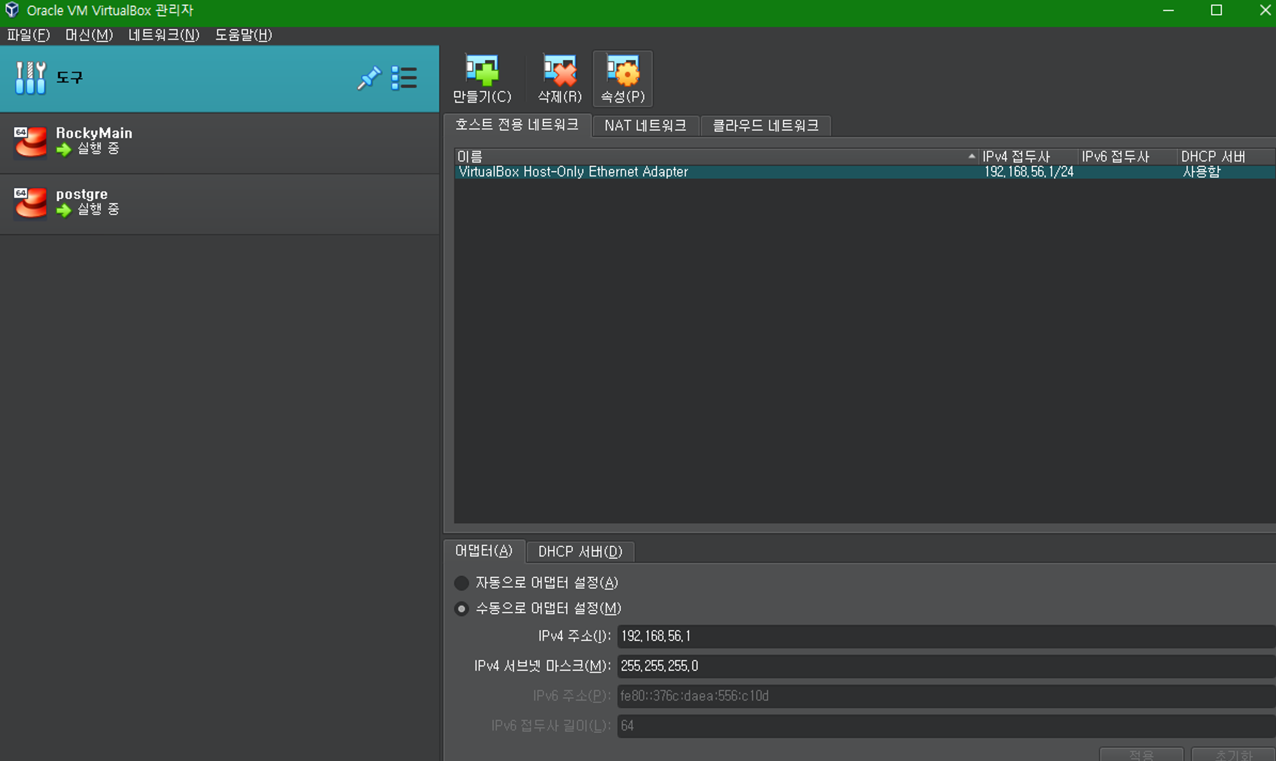Open the 파일(F) menu

click(28, 35)
